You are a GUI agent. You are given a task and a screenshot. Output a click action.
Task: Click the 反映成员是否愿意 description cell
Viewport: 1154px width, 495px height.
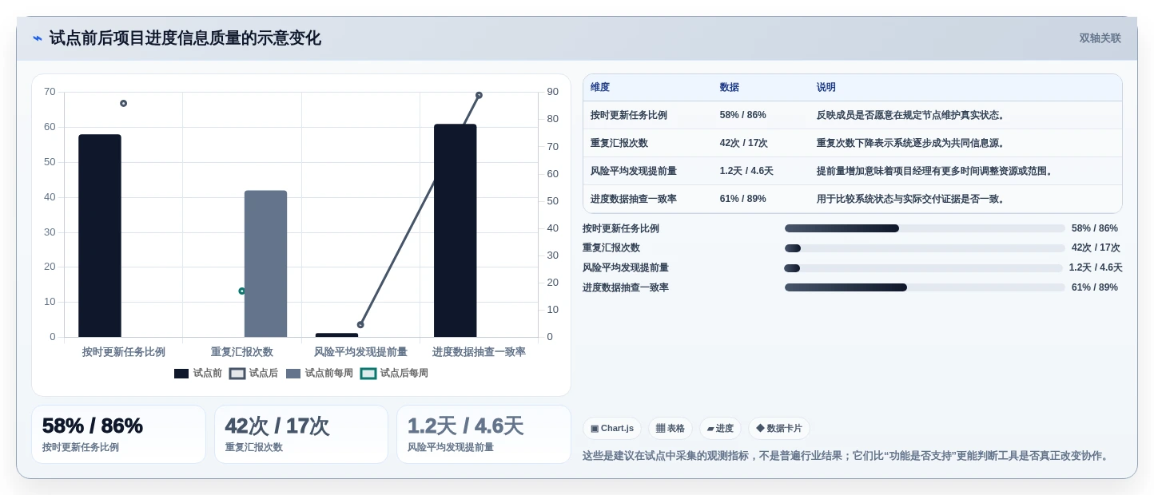coord(911,115)
